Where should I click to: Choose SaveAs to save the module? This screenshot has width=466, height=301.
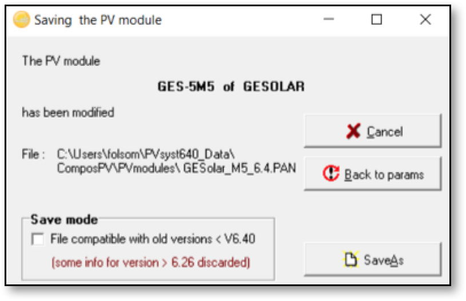373,259
